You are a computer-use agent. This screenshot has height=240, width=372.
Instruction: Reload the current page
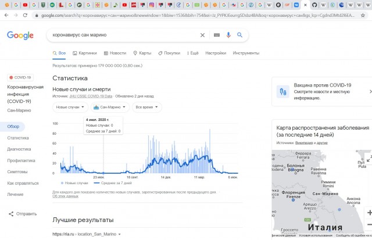pos(25,15)
